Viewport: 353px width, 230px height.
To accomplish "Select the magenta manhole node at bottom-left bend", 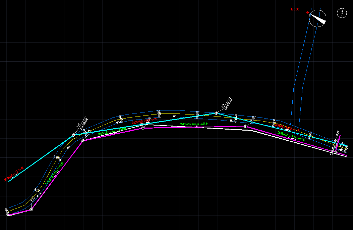I will [x=31, y=210].
